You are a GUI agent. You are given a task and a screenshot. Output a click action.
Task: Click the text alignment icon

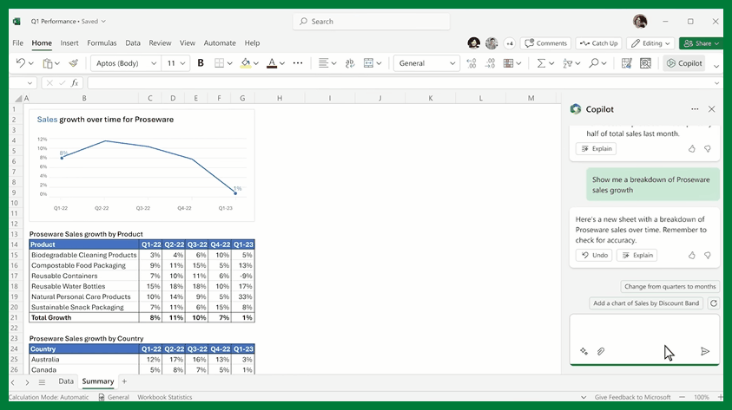coord(323,63)
